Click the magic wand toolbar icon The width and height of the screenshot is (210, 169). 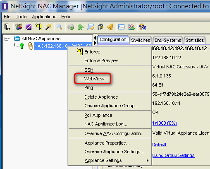tap(48, 27)
